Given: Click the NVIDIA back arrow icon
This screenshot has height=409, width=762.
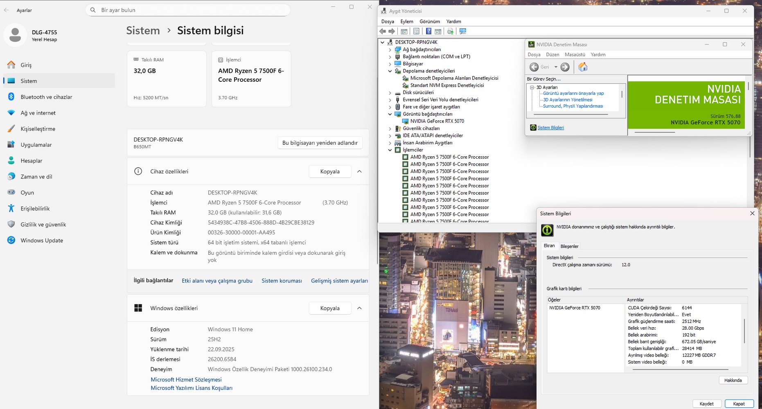Looking at the screenshot, I should (x=534, y=67).
